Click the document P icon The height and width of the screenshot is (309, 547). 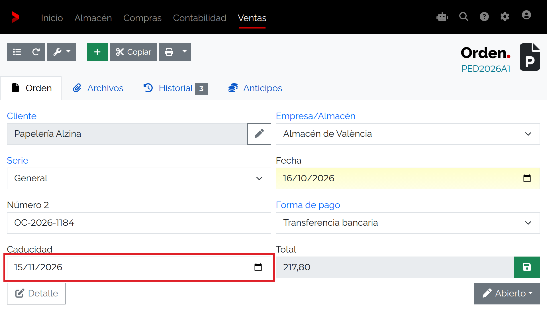[x=530, y=57]
